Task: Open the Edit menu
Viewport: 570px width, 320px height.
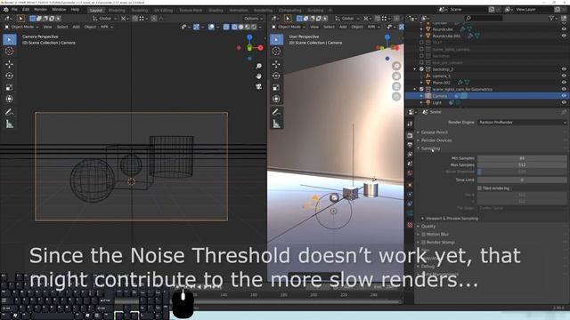Action: (26, 10)
